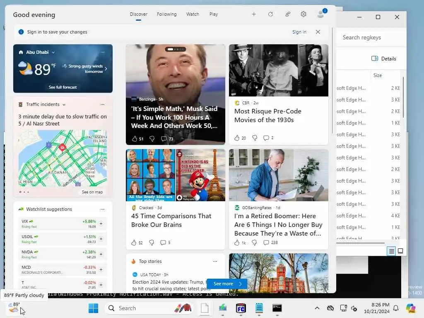Like the 45 Time Comparisons article
The image size is (424, 318).
click(x=134, y=243)
